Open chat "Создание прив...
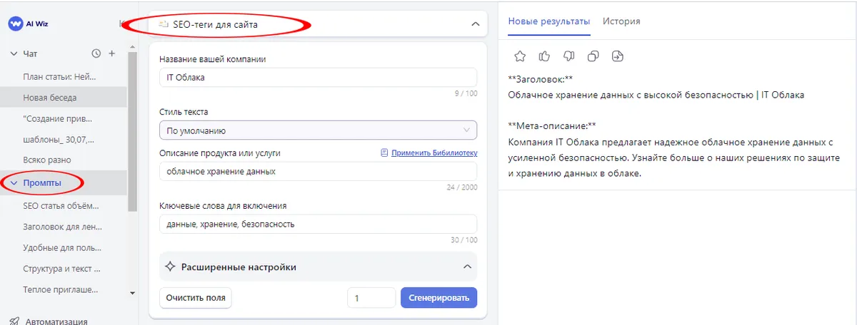The width and height of the screenshot is (857, 325). pos(58,118)
